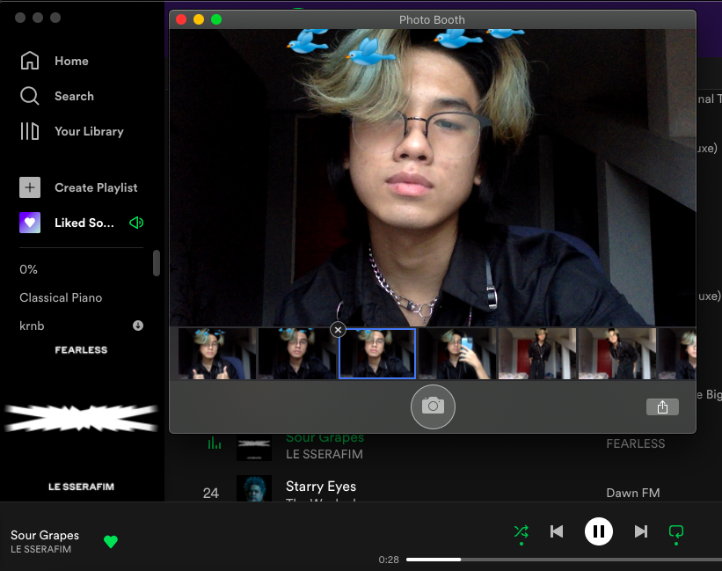The image size is (722, 571).
Task: Click the downloaded arrow icon next to krnb
Action: (x=138, y=326)
